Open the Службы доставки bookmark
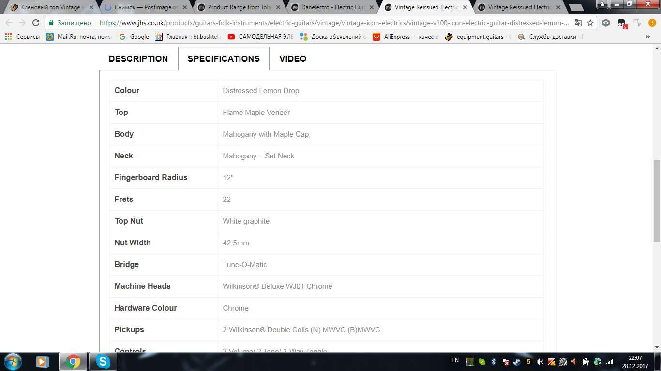The height and width of the screenshot is (371, 661). pos(551,37)
